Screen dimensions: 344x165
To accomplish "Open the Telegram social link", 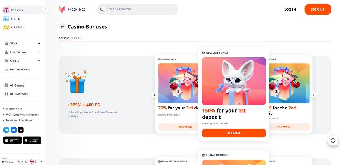I will (6, 130).
